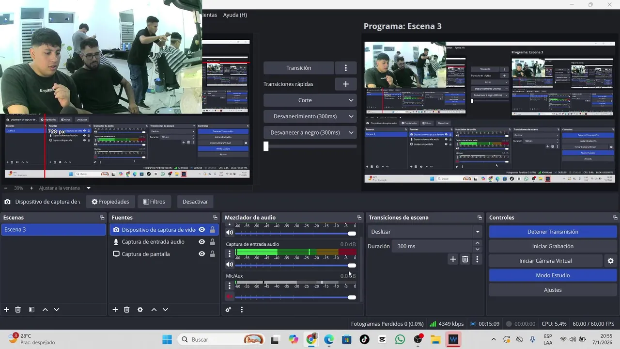Move scene down in Escenas panel
This screenshot has height=349, width=620.
pos(56,310)
